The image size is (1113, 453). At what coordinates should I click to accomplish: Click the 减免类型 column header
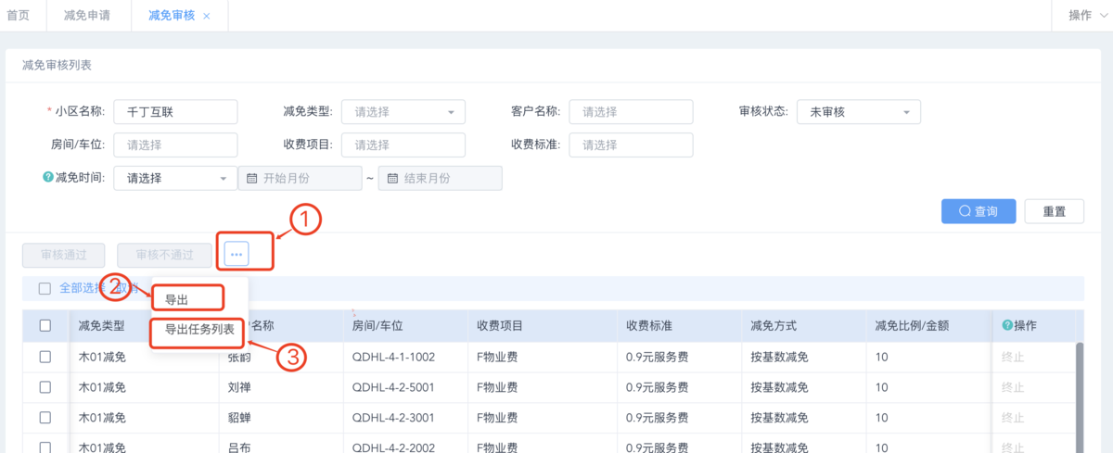pos(102,326)
